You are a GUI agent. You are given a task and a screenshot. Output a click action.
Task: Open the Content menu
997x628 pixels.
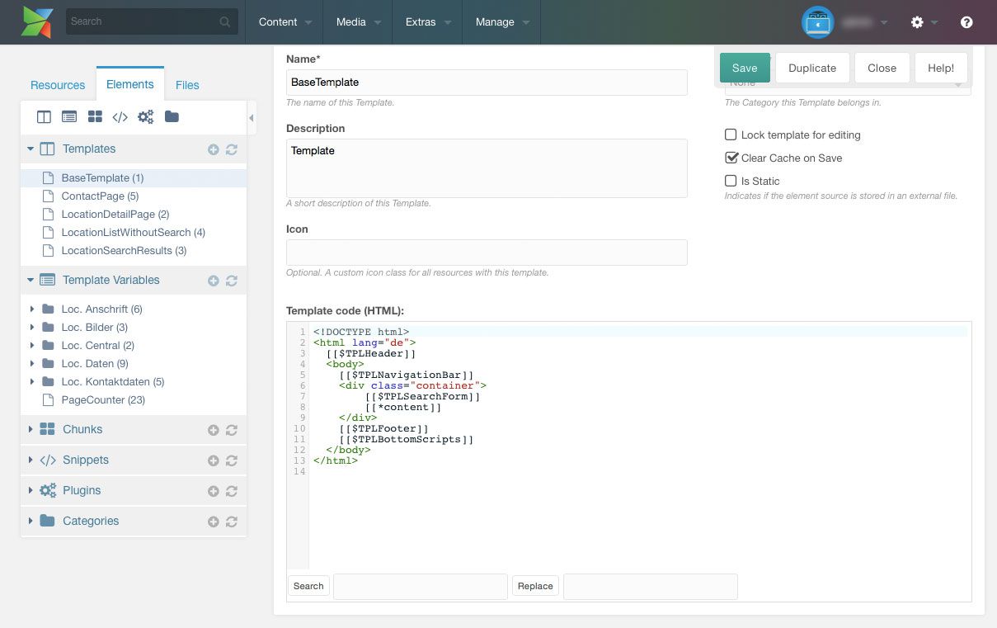[x=285, y=22]
